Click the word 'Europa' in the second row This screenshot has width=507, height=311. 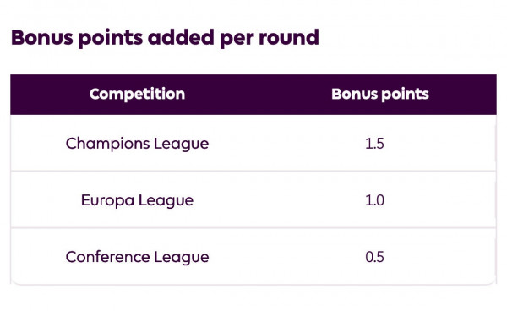tap(107, 200)
